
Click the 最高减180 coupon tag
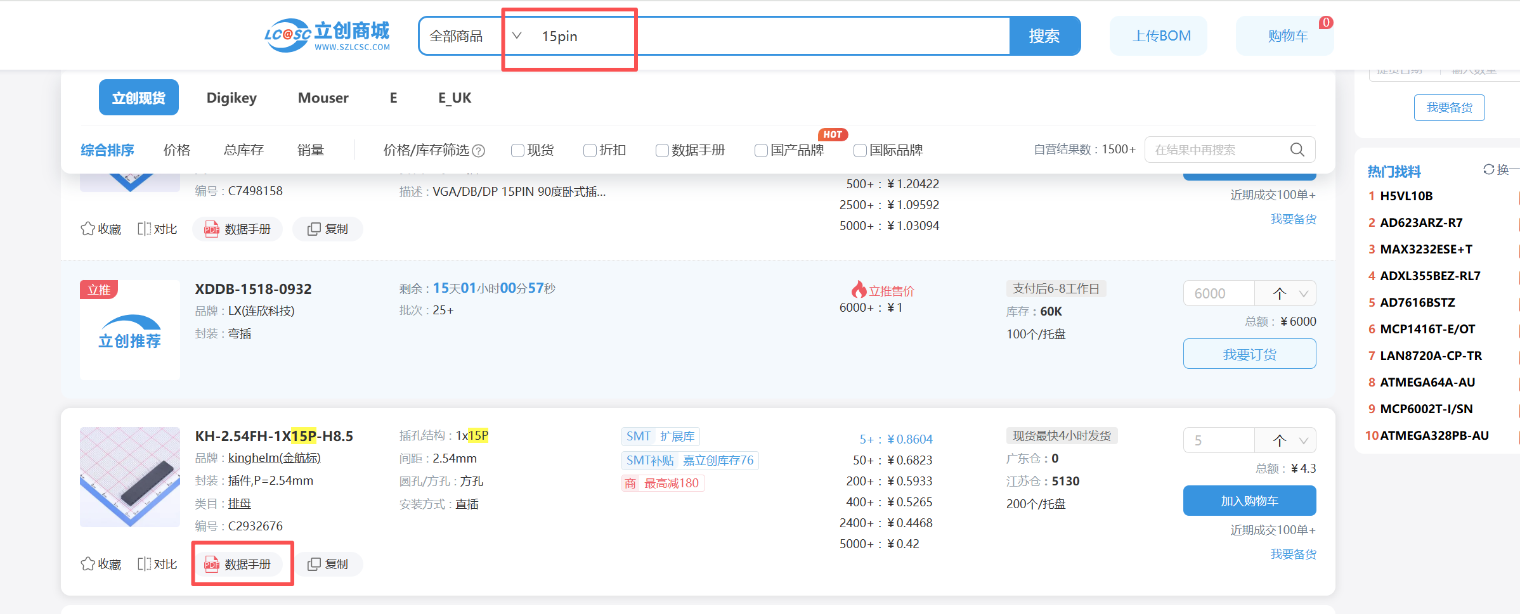click(x=663, y=483)
